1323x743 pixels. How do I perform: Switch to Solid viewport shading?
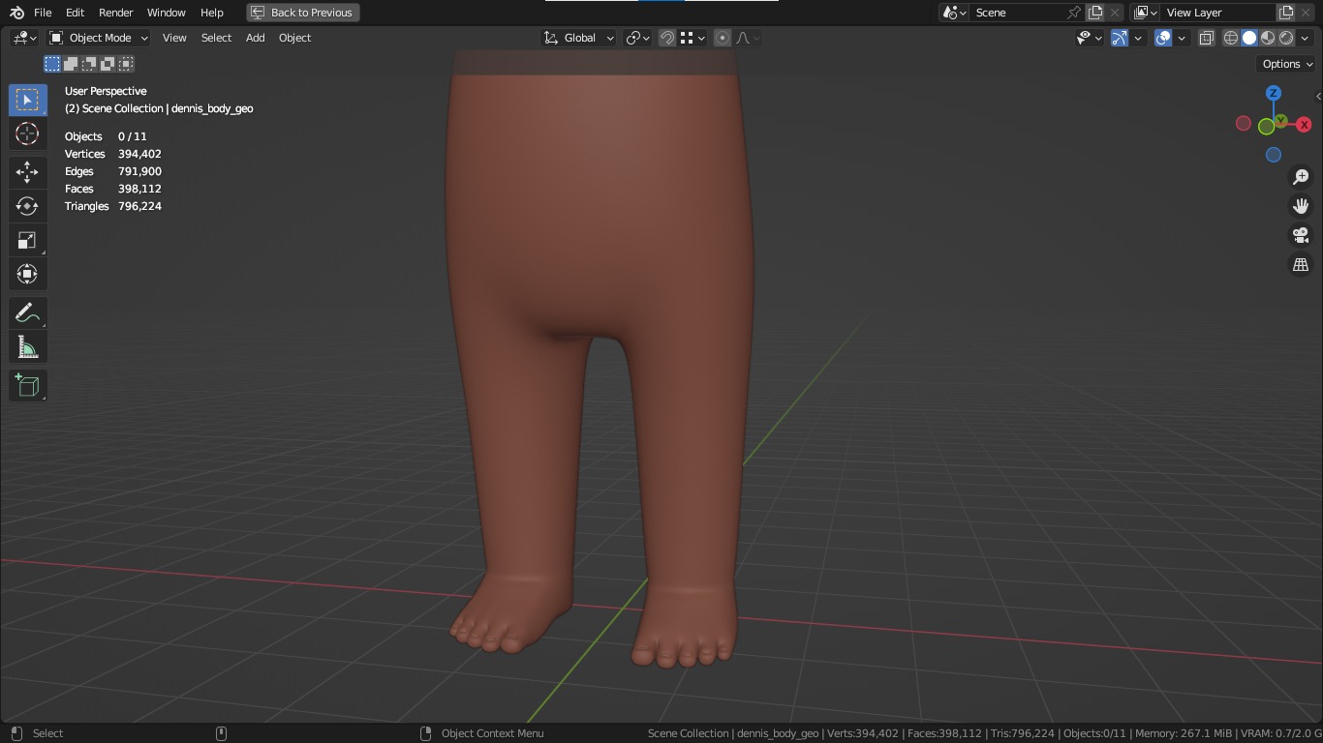[x=1249, y=38]
